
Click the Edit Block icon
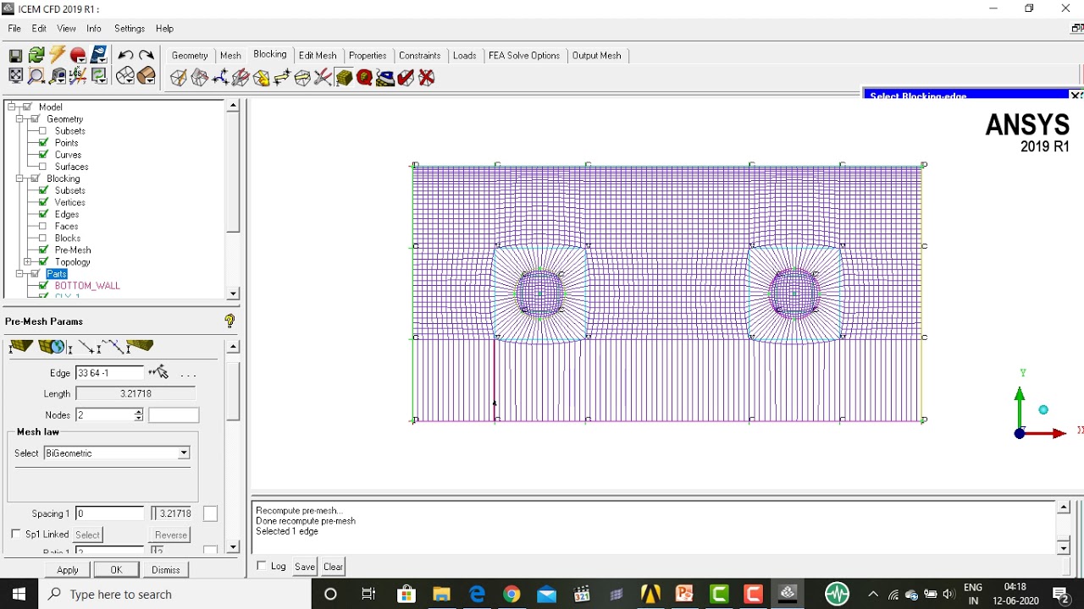point(241,78)
